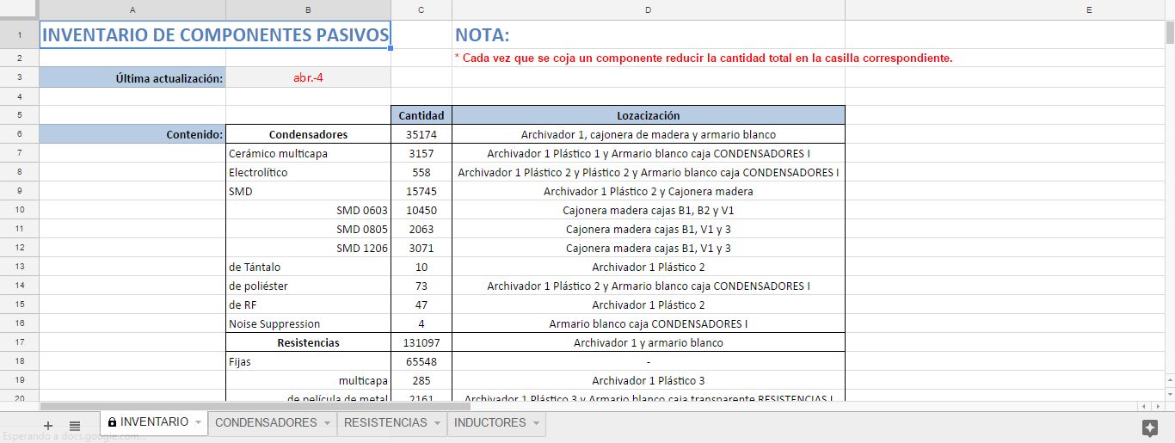Click the horizontal scroll right arrow
This screenshot has height=443, width=1175.
(1156, 405)
